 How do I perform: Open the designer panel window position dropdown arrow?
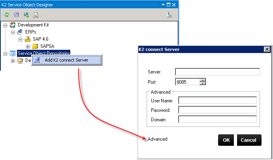point(163,5)
